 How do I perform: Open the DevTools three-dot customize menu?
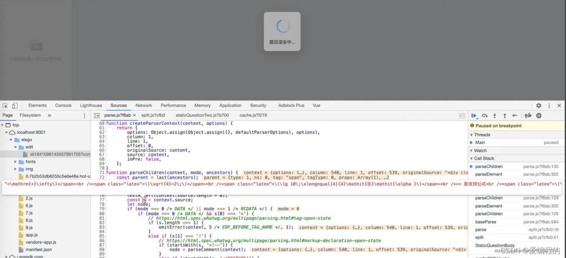tap(549, 106)
